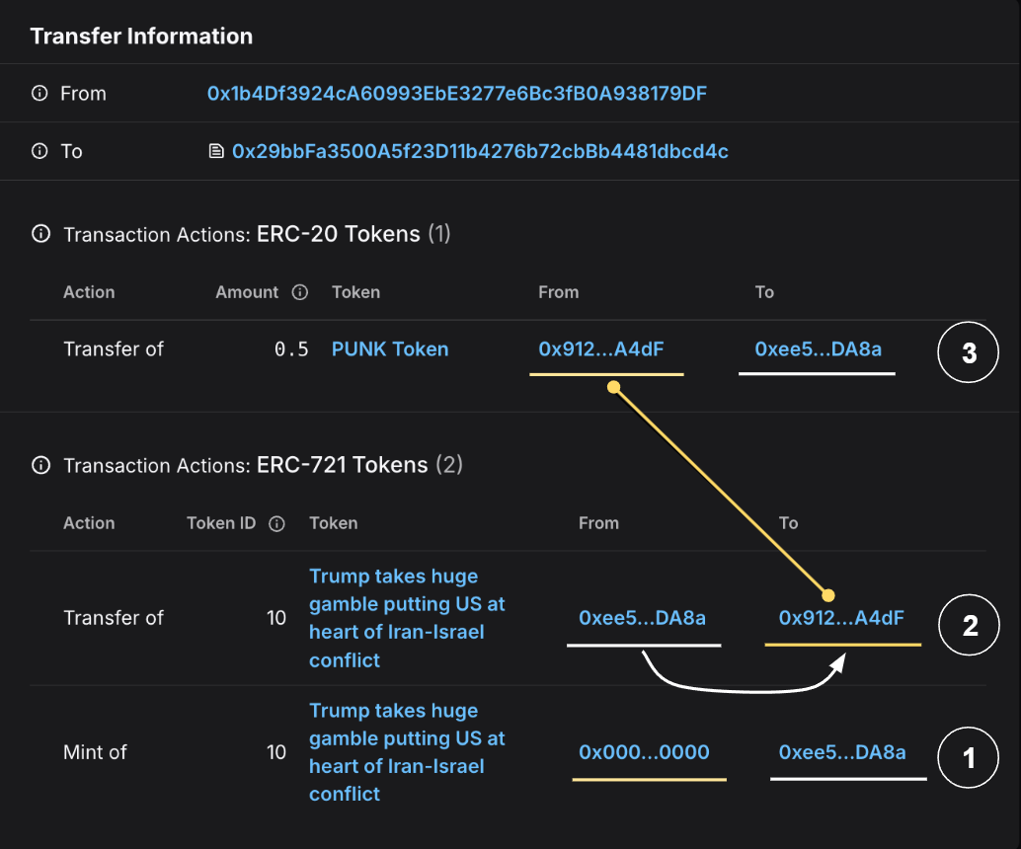
Task: Open recipient 0xee5...DA8a in PUNK Token row
Action: 818,348
